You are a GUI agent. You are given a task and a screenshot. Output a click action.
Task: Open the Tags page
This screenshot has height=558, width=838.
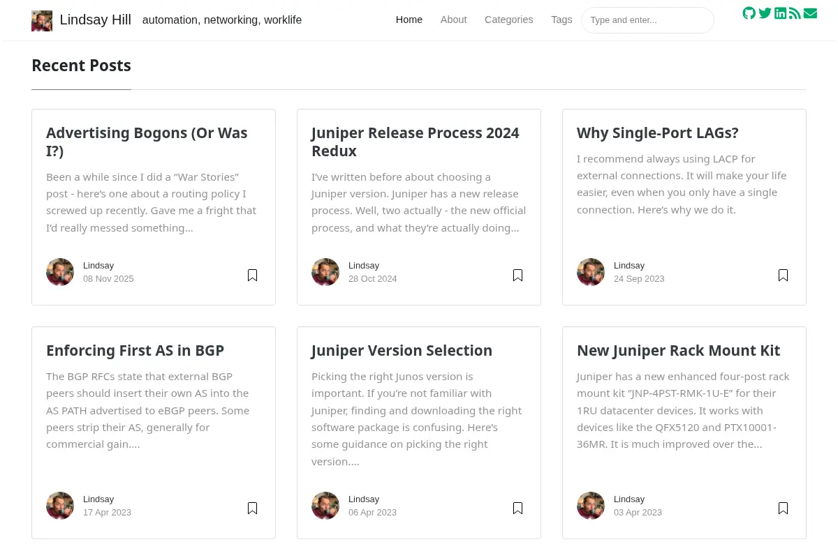[x=561, y=20]
